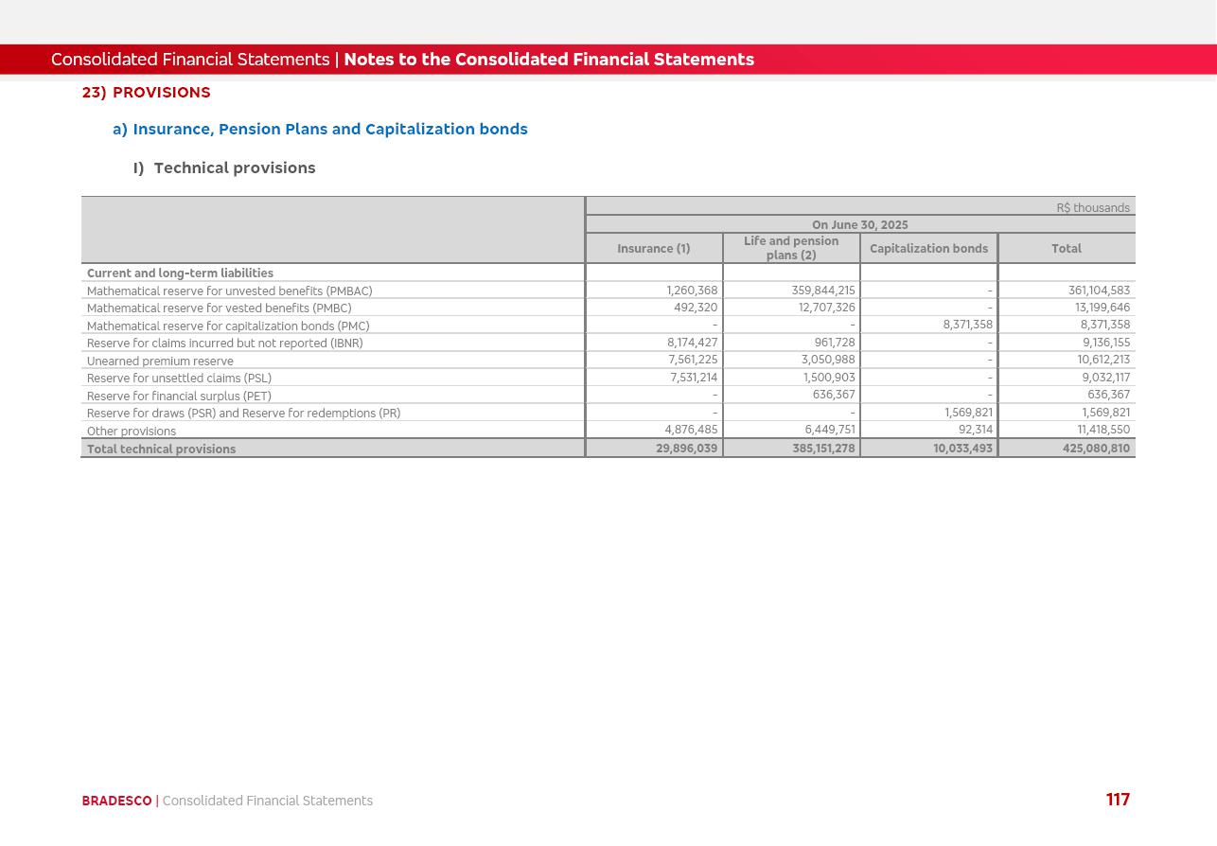This screenshot has width=1217, height=846.
Task: Click the 'R$ thousands' unit label
Action: (x=1092, y=208)
